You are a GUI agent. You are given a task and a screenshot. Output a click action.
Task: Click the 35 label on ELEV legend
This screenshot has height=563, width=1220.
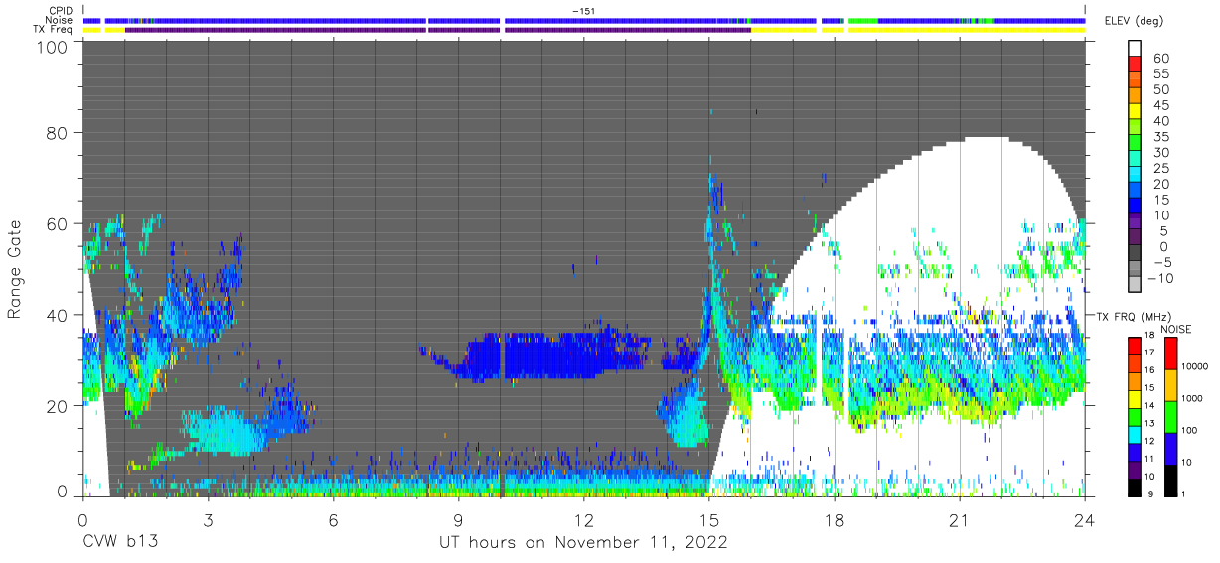click(x=1160, y=137)
